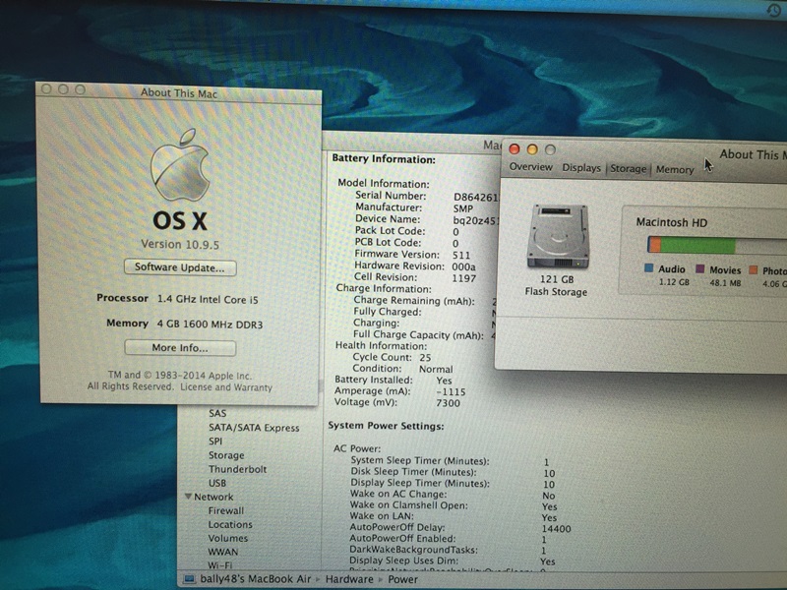Select Locations under Network

230,524
